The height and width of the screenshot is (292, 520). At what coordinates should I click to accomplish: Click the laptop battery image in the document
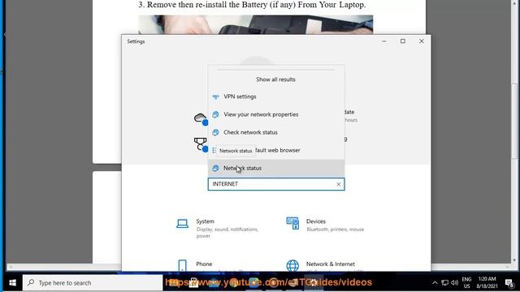click(256, 24)
